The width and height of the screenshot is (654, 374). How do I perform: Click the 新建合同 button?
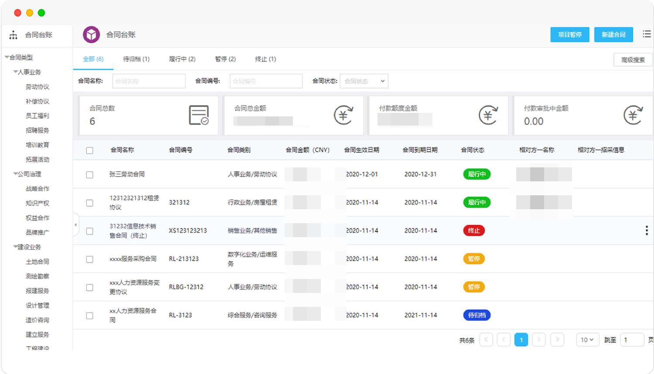click(613, 34)
